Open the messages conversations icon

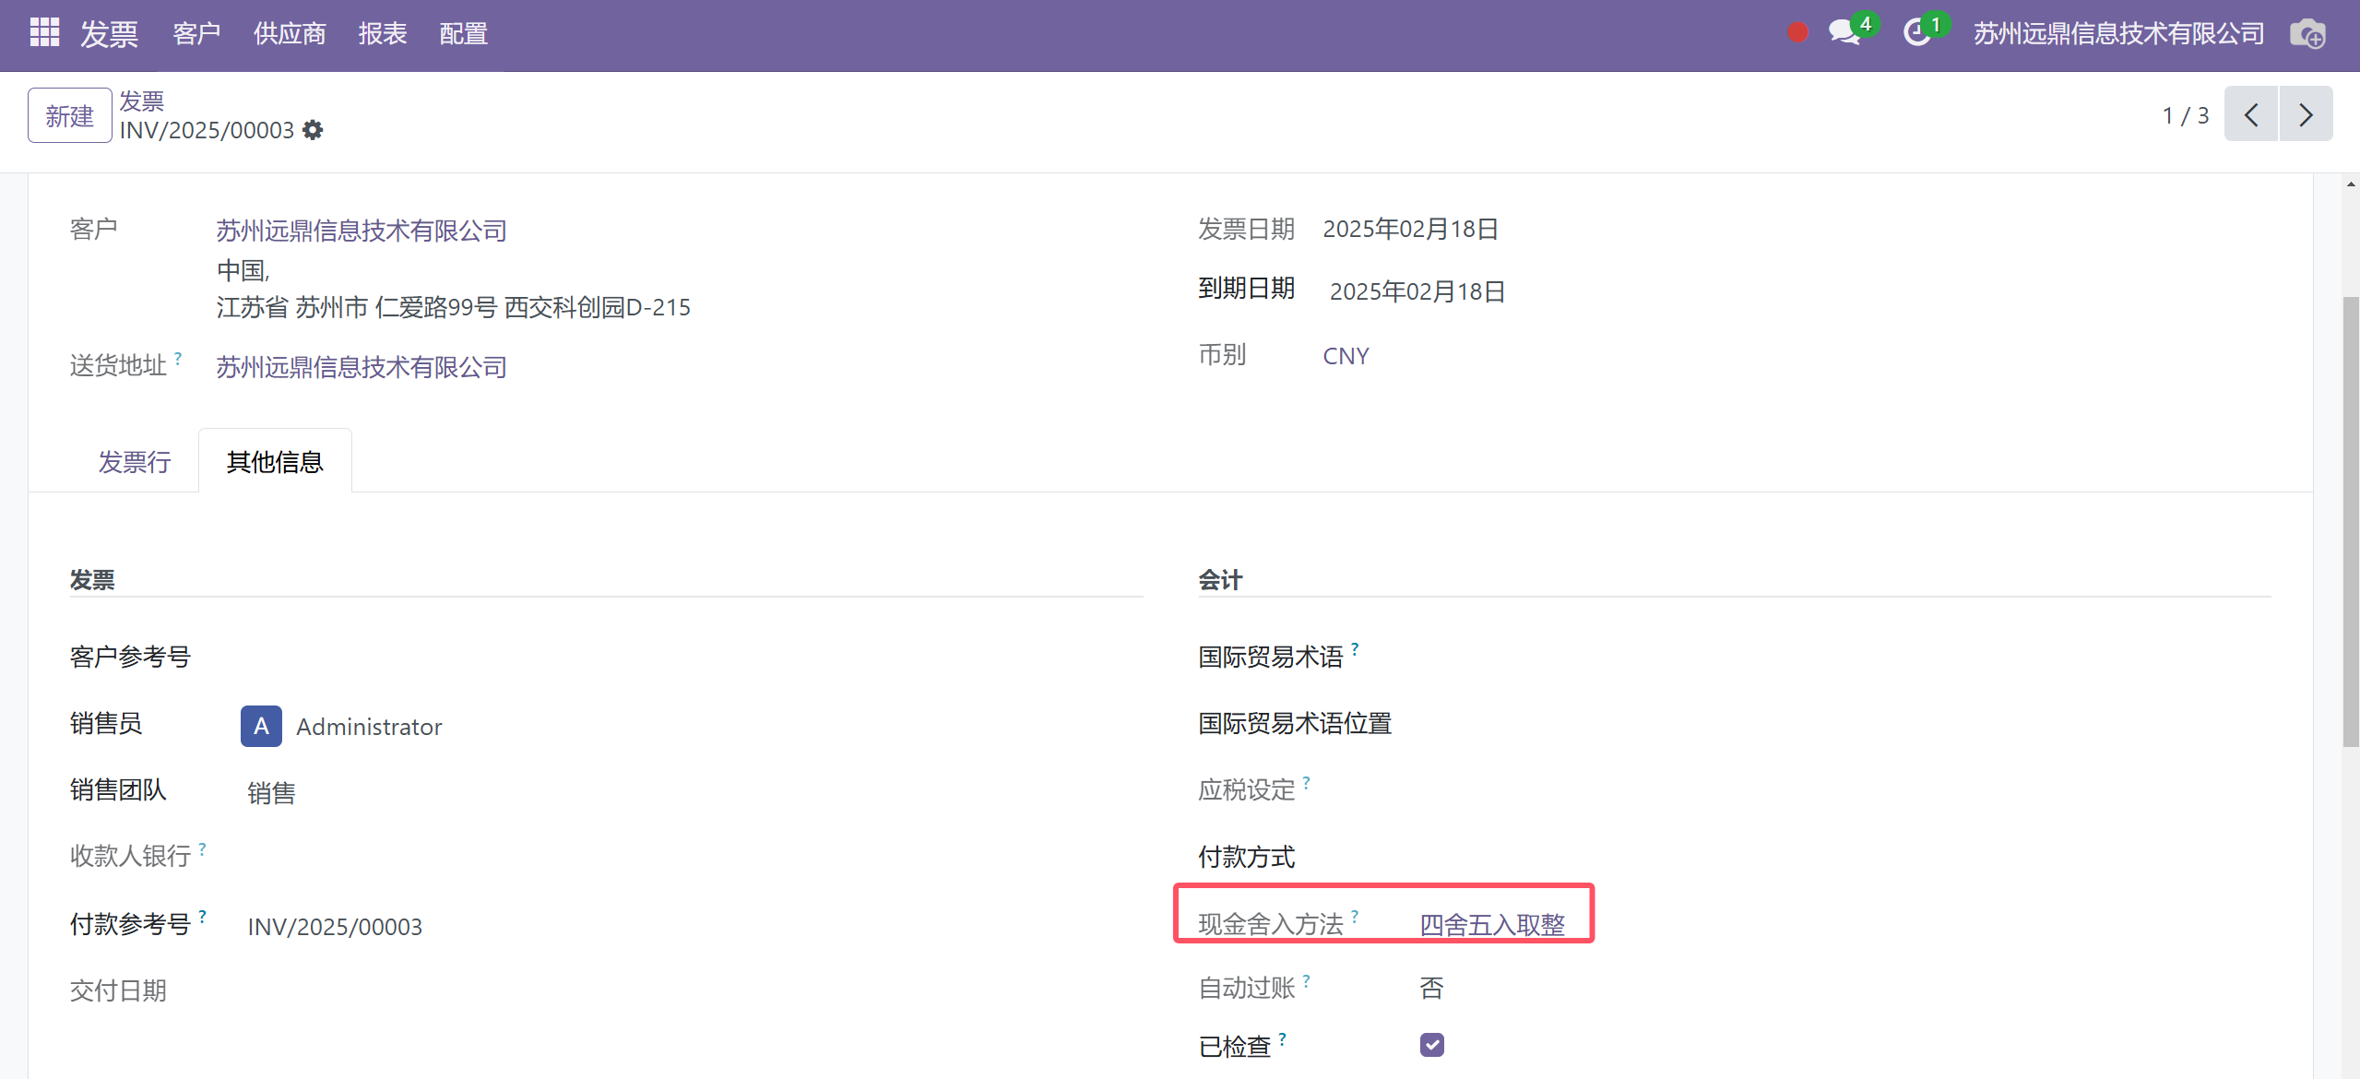click(1844, 33)
